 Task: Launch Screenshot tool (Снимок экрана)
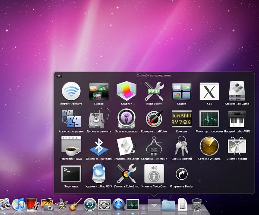pos(237,146)
